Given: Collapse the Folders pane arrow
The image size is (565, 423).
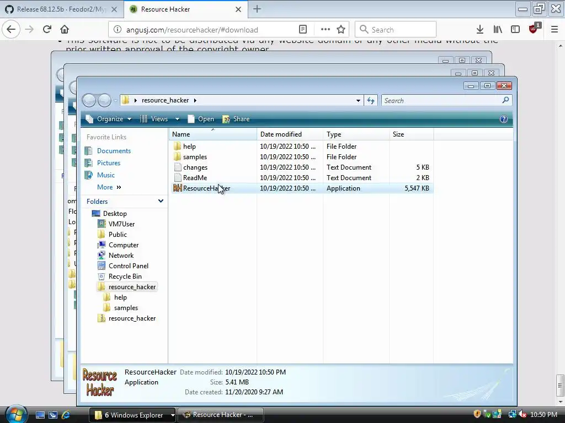Looking at the screenshot, I should 161,201.
